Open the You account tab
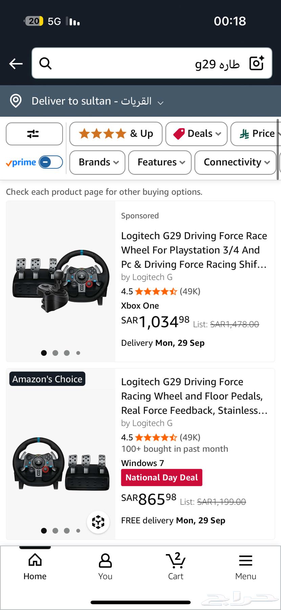 105,566
